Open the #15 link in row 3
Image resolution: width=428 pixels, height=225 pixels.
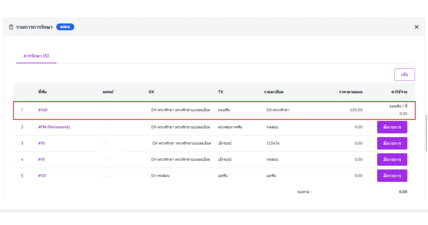(x=41, y=143)
